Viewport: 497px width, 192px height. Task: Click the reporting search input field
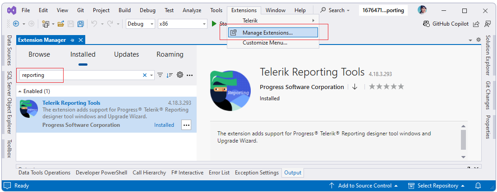[81, 75]
